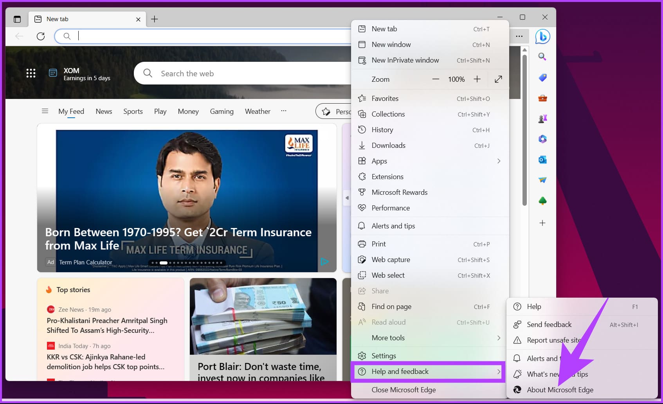Open Downloads from the menu

tap(430, 145)
